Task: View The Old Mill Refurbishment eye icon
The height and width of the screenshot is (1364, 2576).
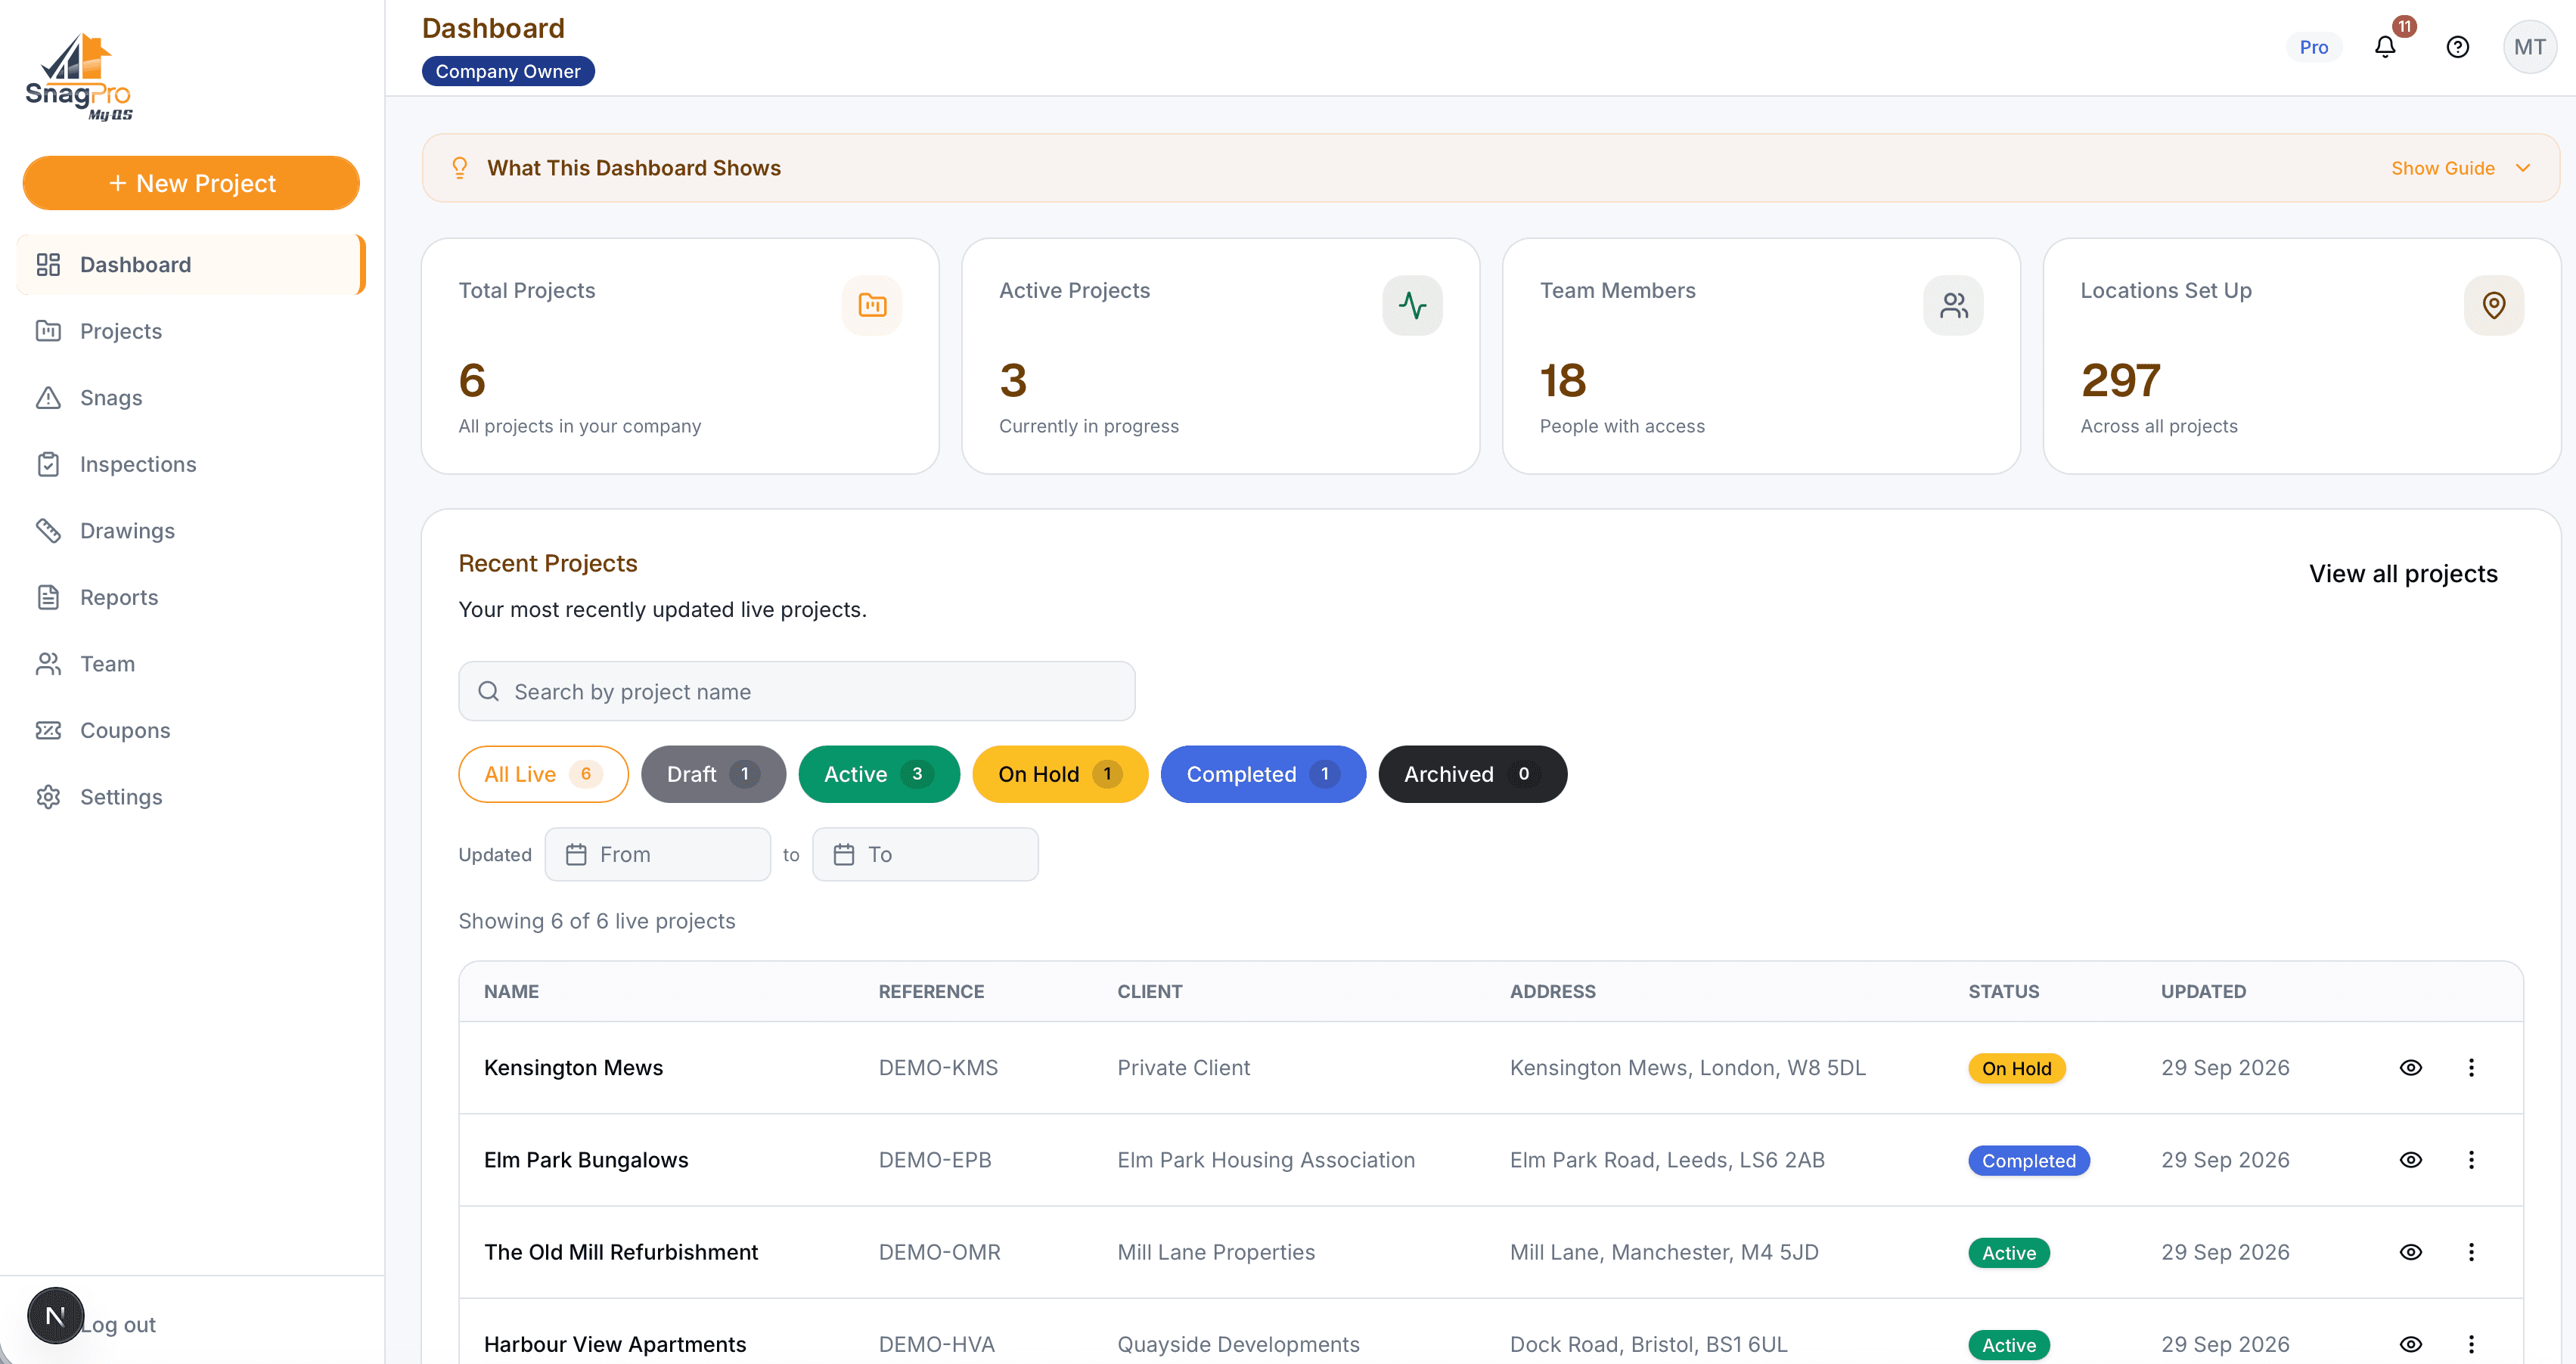Action: coord(2411,1252)
